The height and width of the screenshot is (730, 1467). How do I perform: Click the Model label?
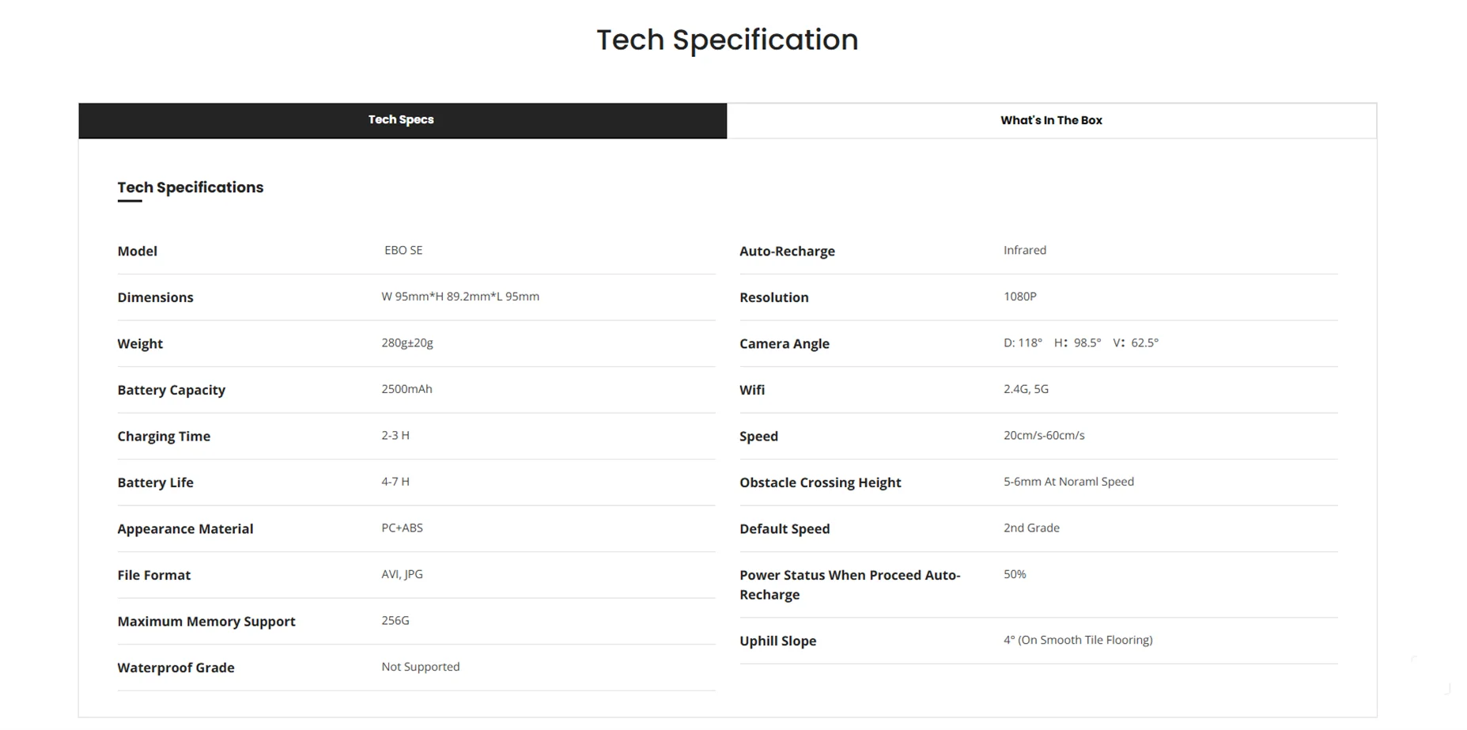click(138, 251)
